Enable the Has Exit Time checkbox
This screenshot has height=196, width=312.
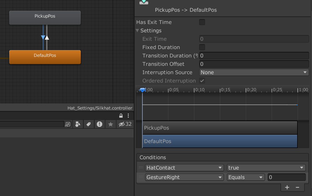coord(202,22)
